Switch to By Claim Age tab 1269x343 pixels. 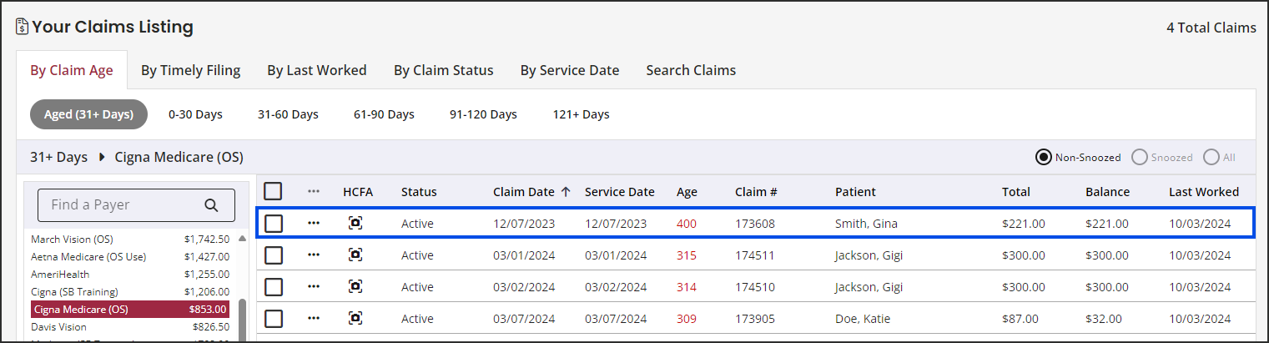[72, 70]
